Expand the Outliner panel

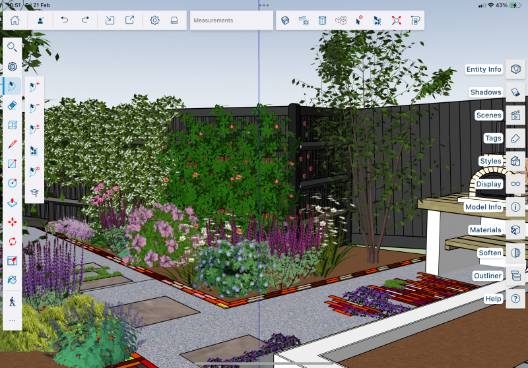[x=515, y=276]
